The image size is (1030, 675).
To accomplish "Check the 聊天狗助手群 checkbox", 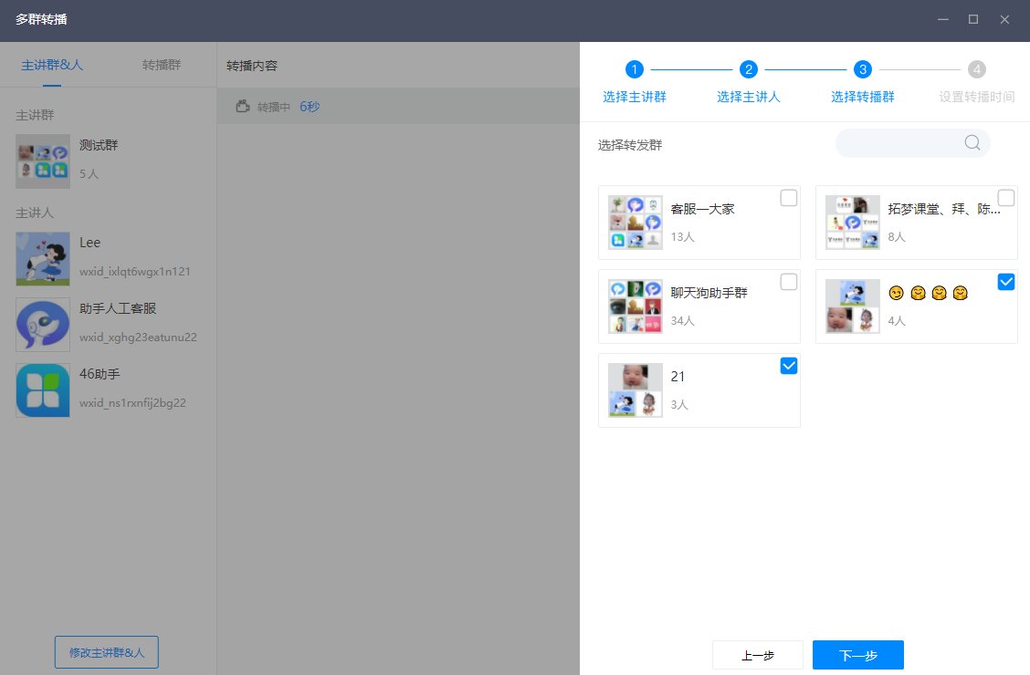I will (788, 282).
